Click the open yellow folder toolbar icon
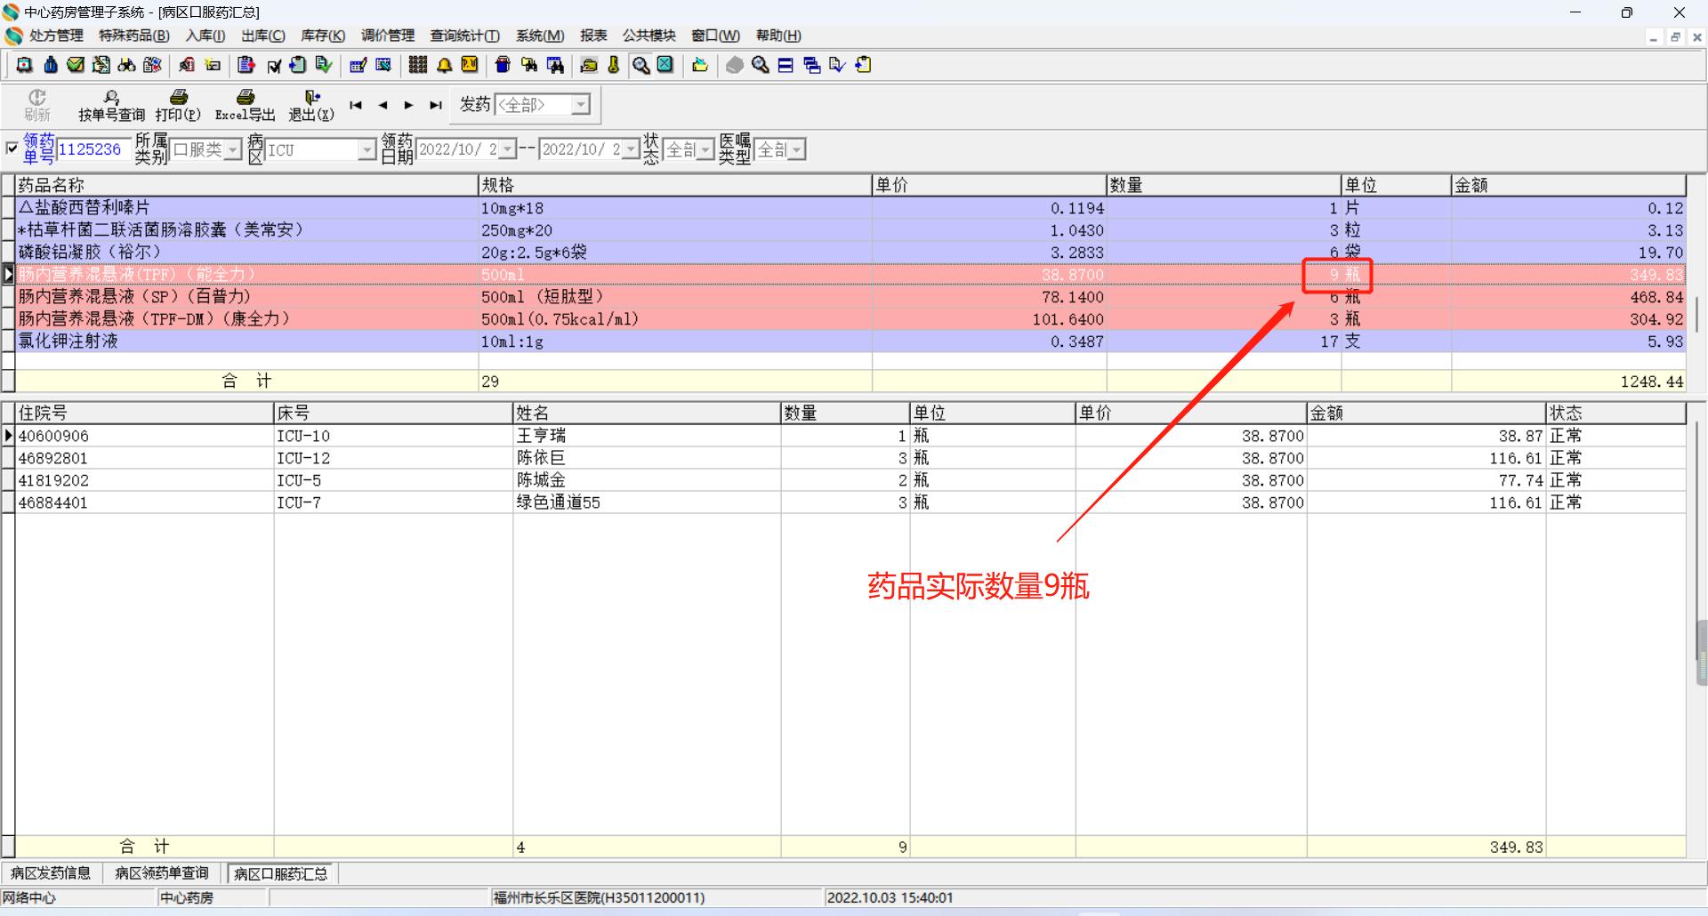The height and width of the screenshot is (916, 1708). pos(700,65)
